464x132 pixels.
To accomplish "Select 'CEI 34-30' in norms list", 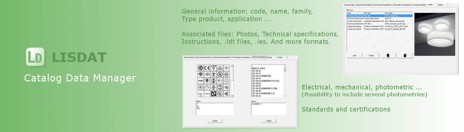I will click(257, 91).
